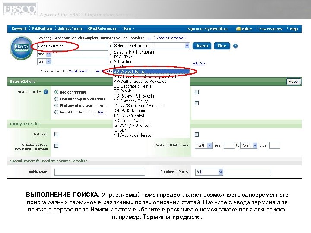Image resolution: width=311 pixels, height=233 pixels.
Task: Select Find any of my search terms
Action: pos(56,106)
